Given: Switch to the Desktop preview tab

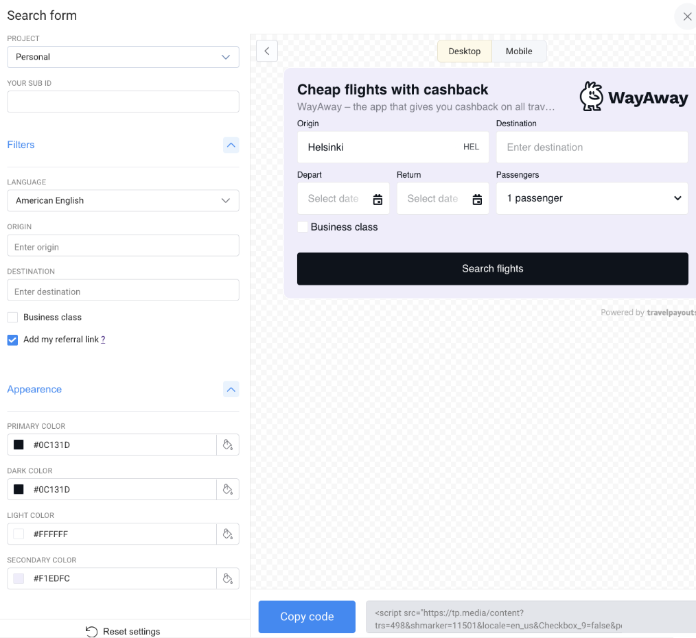Looking at the screenshot, I should (x=464, y=51).
